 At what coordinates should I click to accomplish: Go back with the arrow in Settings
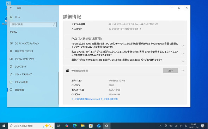[11, 8]
